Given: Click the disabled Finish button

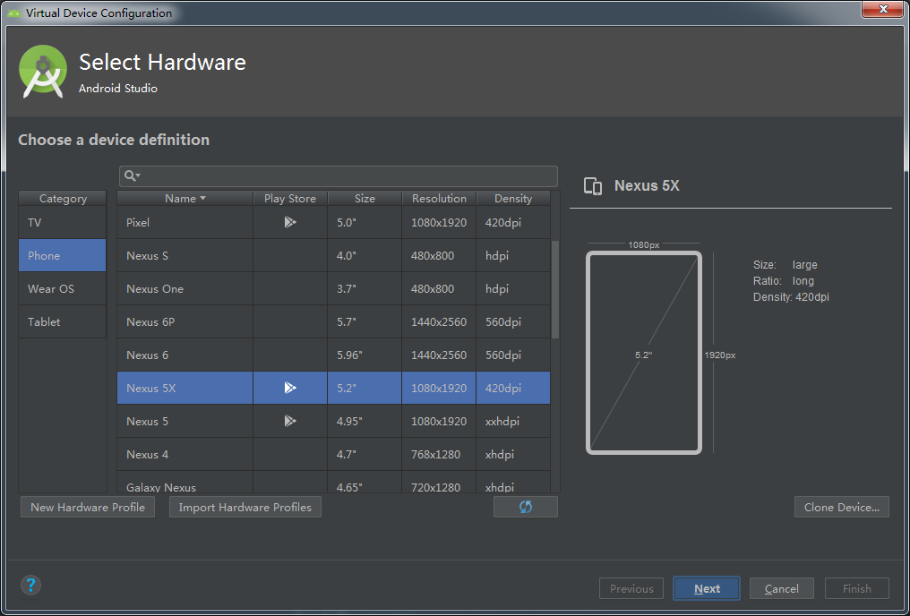Looking at the screenshot, I should (x=856, y=589).
